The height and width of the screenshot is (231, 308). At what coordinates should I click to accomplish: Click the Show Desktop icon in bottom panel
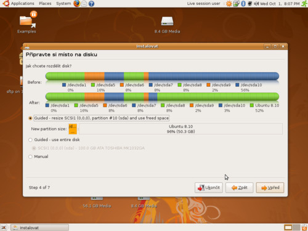(x=4, y=227)
